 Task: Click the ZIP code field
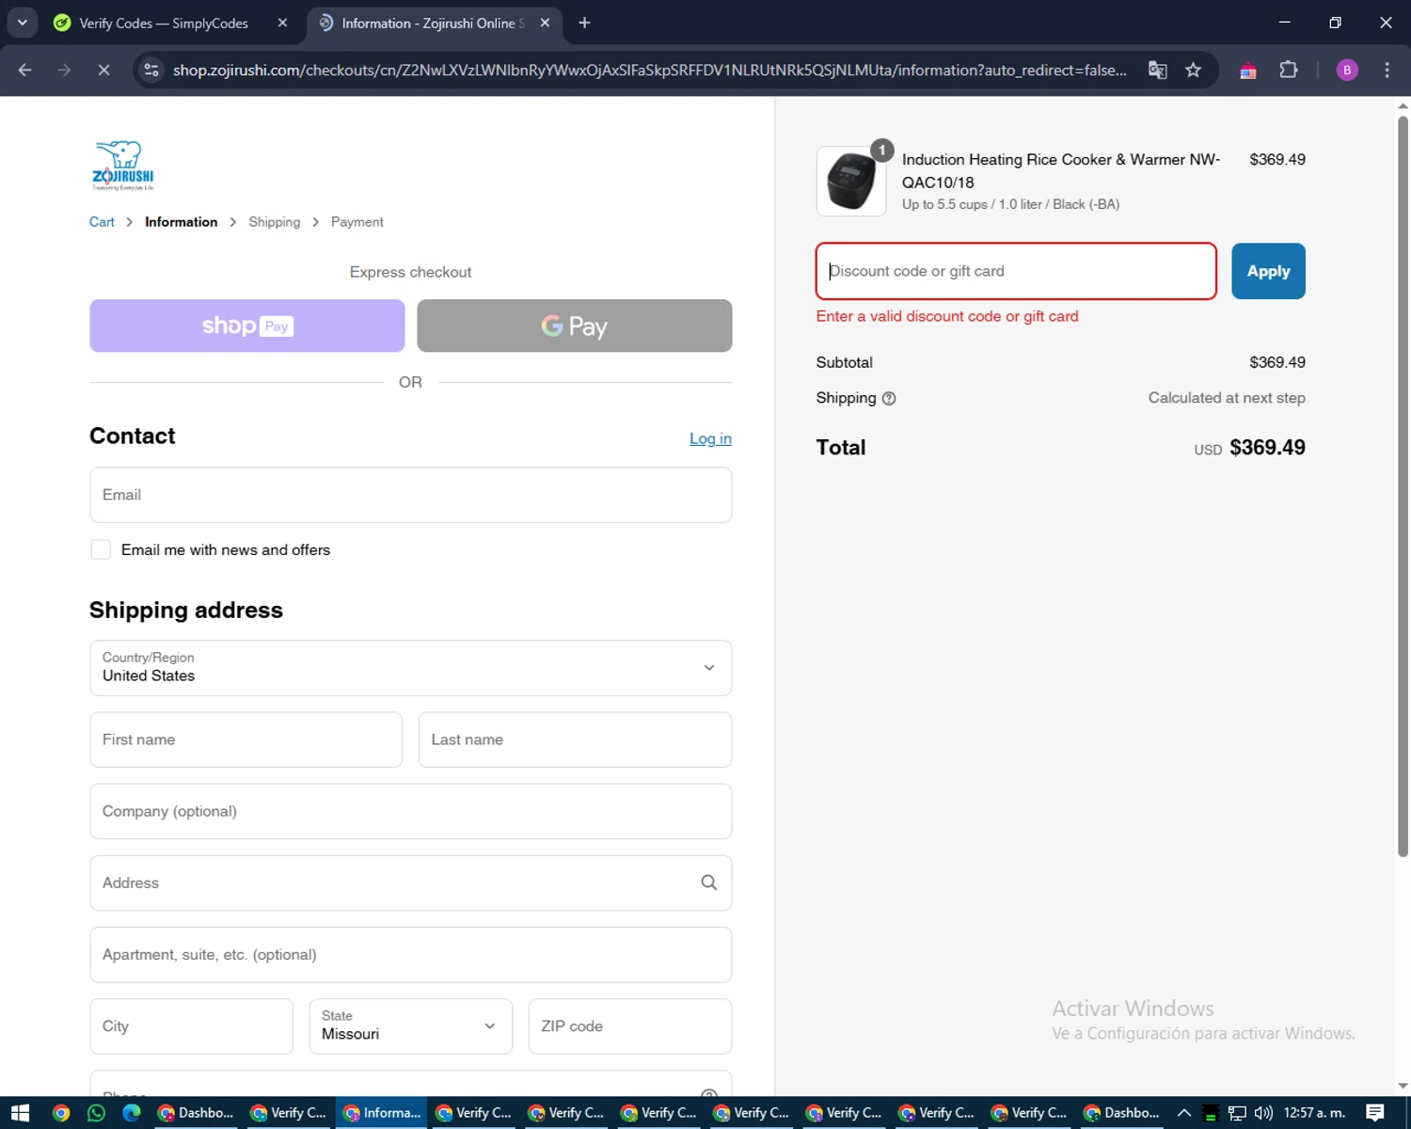[x=630, y=1026]
